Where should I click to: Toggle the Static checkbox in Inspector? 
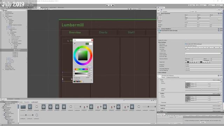217,10
